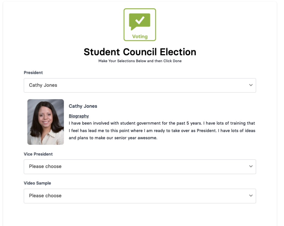
Task: Click the Video Sample section label
Action: [x=37, y=183]
